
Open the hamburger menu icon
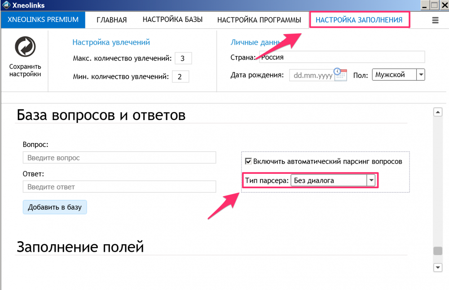point(435,20)
